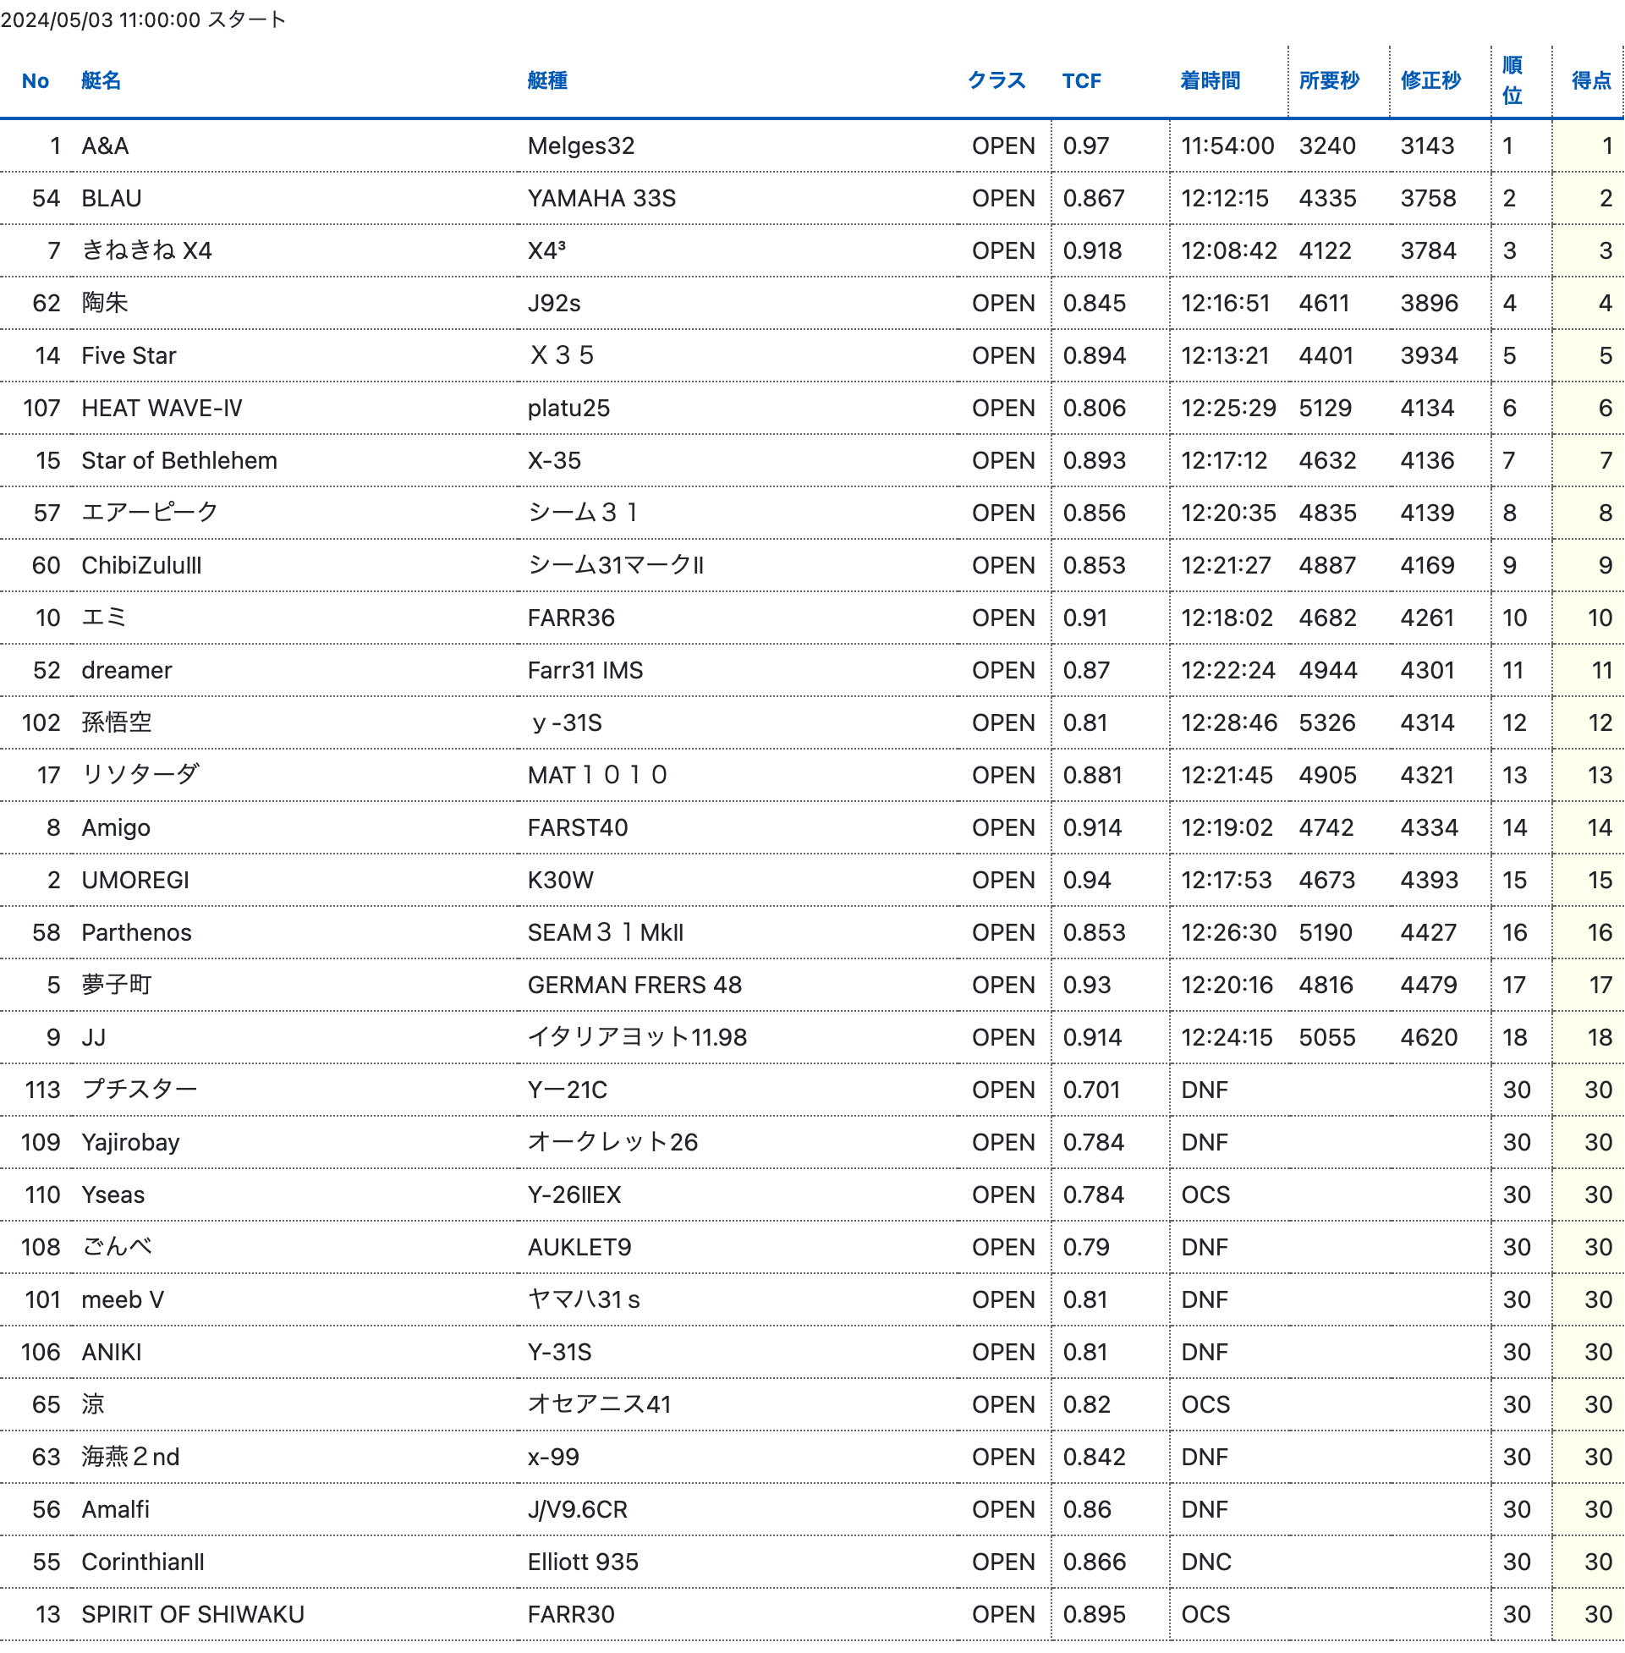Click the 得点 column header
This screenshot has height=1653, width=1625.
tap(1590, 81)
